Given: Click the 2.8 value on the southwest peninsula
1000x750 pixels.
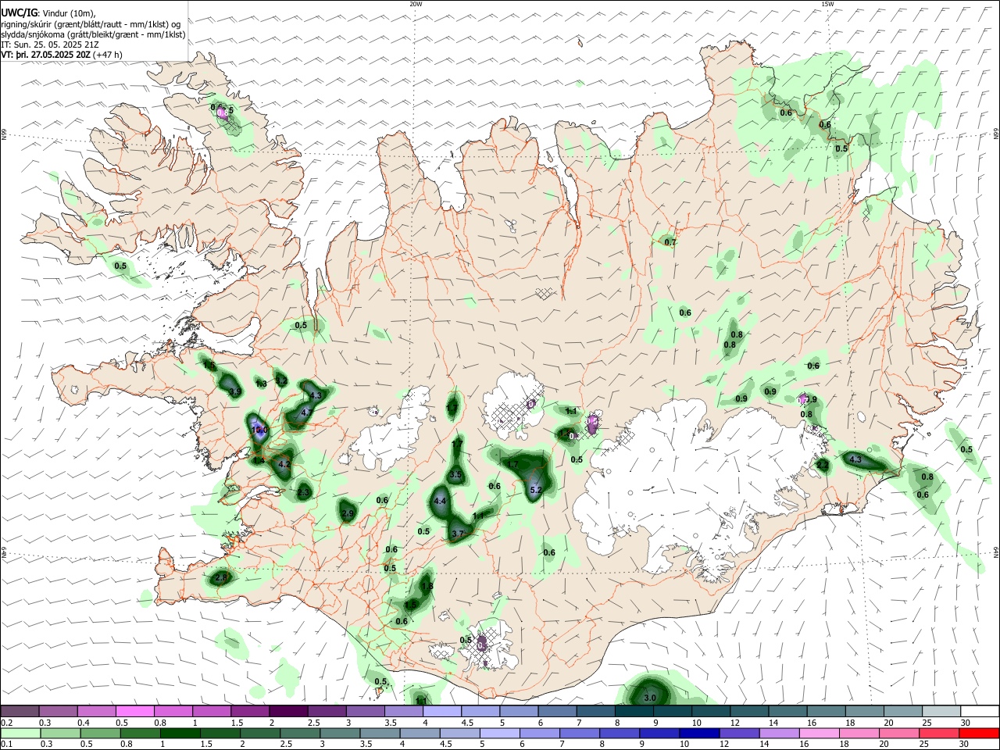Looking at the screenshot, I should coord(221,578).
